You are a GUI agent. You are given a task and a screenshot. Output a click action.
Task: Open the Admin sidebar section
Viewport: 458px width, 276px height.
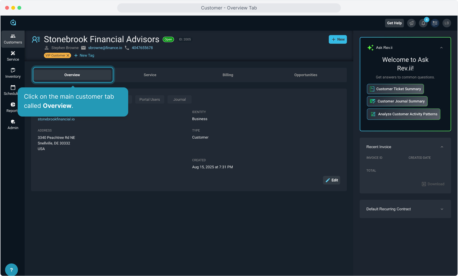pyautogui.click(x=13, y=124)
